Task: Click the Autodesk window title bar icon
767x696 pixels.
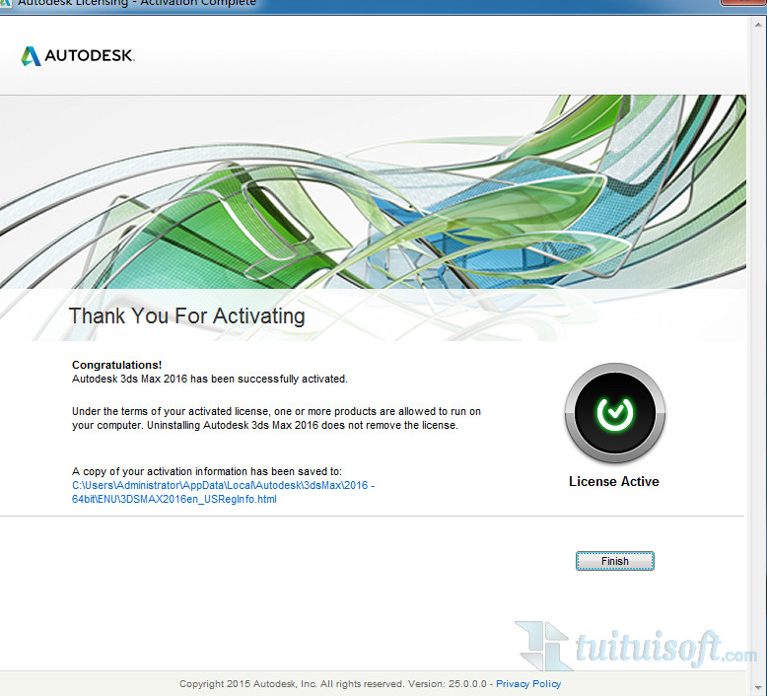Action: point(4,3)
